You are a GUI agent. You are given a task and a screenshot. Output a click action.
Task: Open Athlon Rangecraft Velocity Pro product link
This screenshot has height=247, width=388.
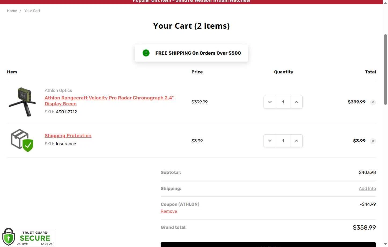(109, 101)
